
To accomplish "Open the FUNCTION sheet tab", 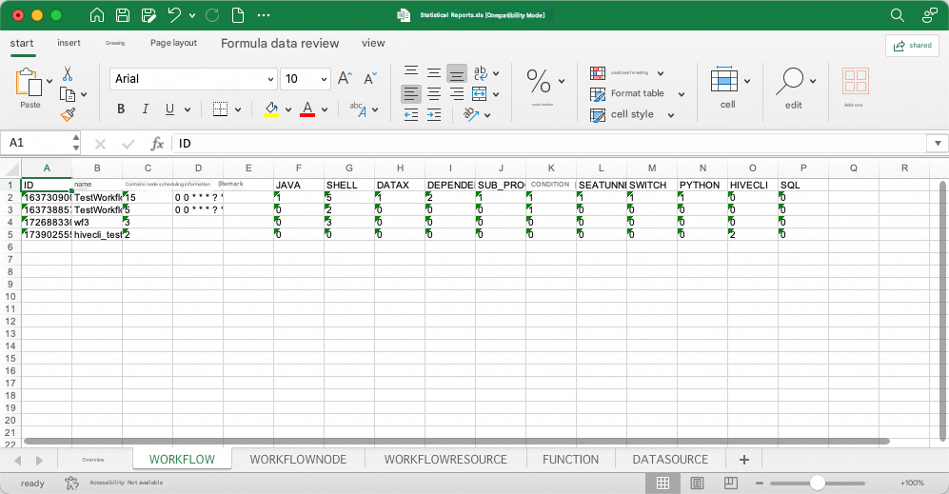I will 571,460.
